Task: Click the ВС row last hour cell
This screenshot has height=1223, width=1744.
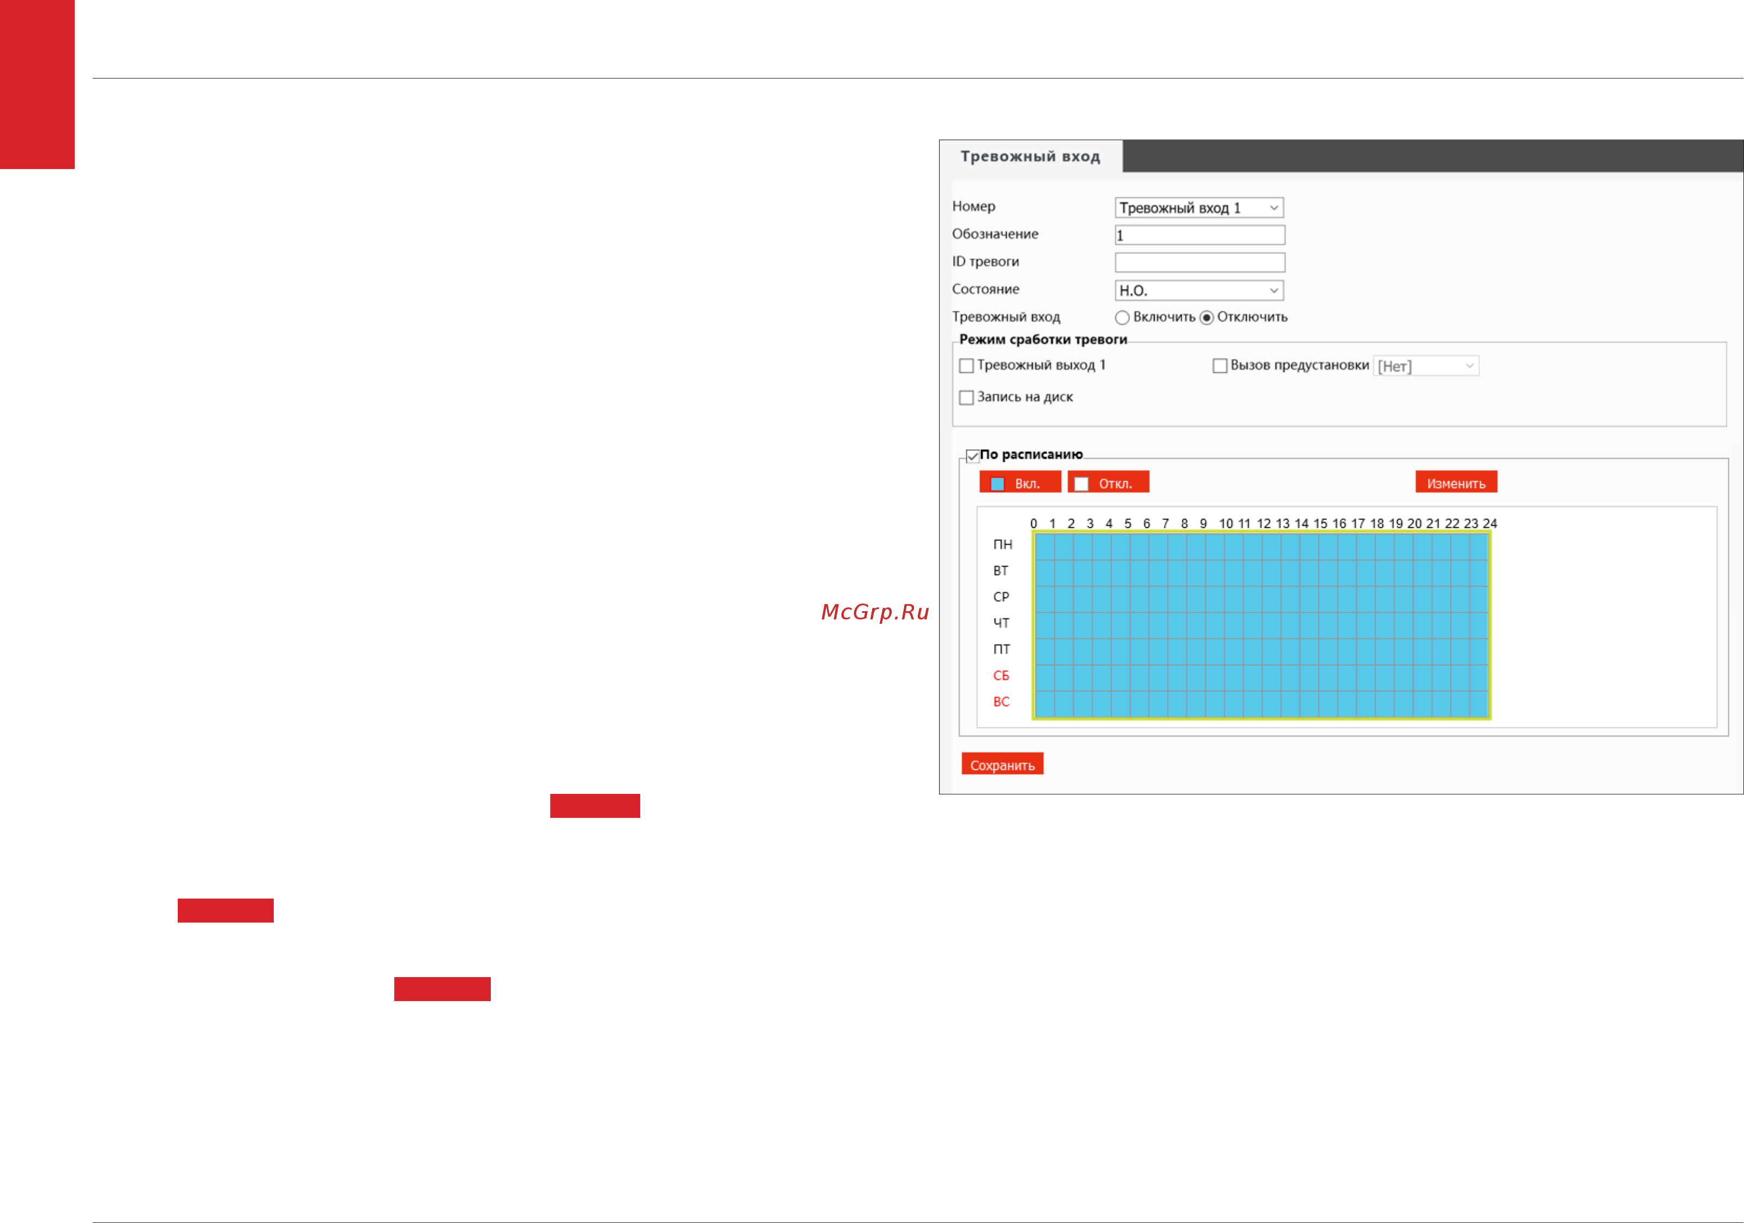Action: point(1479,703)
